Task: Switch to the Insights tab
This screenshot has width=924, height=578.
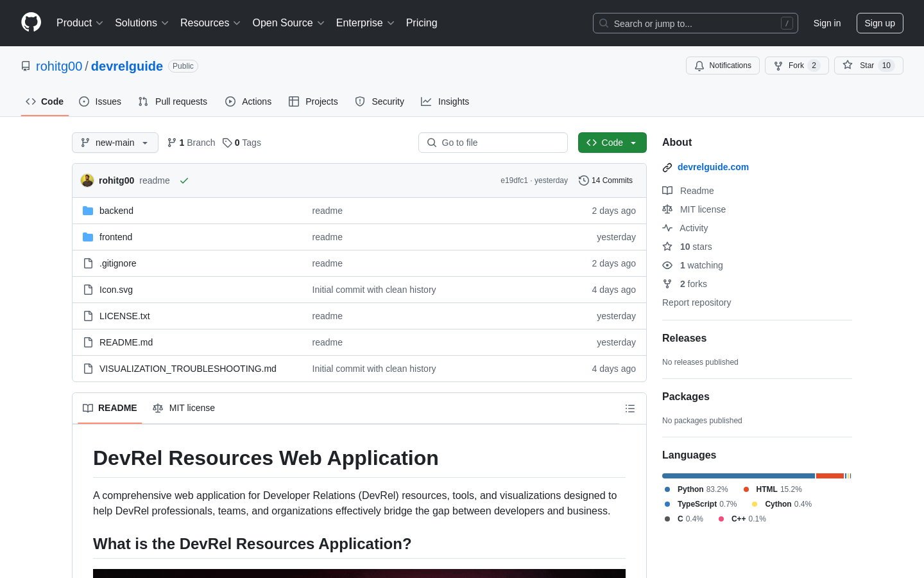Action: (x=445, y=101)
